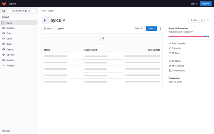214x134 pixels.
Task: Open the main branch selector dropdown
Action: pyautogui.click(x=49, y=29)
